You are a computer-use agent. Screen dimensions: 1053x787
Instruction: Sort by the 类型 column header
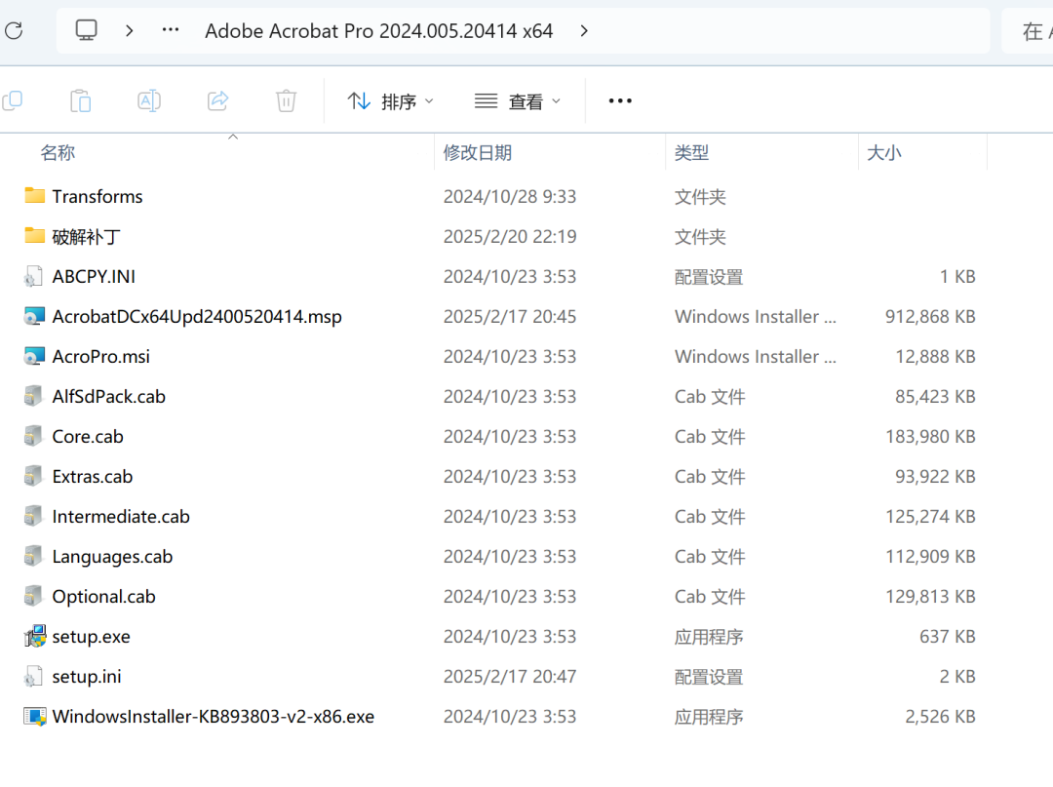click(x=691, y=152)
